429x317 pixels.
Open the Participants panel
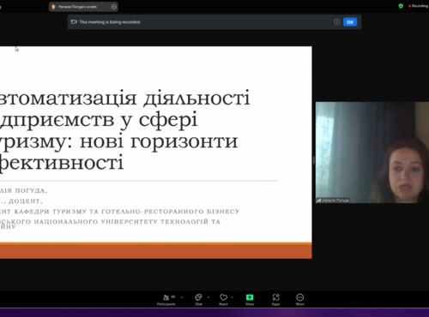point(166,300)
